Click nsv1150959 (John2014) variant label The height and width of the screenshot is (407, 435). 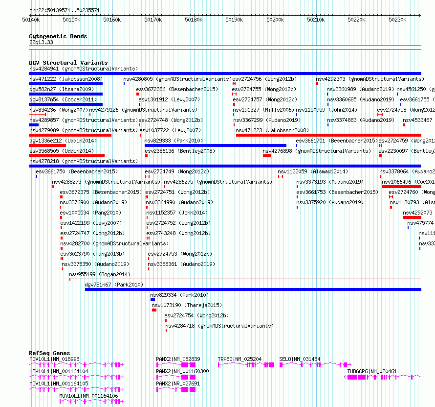pyautogui.click(x=326, y=110)
